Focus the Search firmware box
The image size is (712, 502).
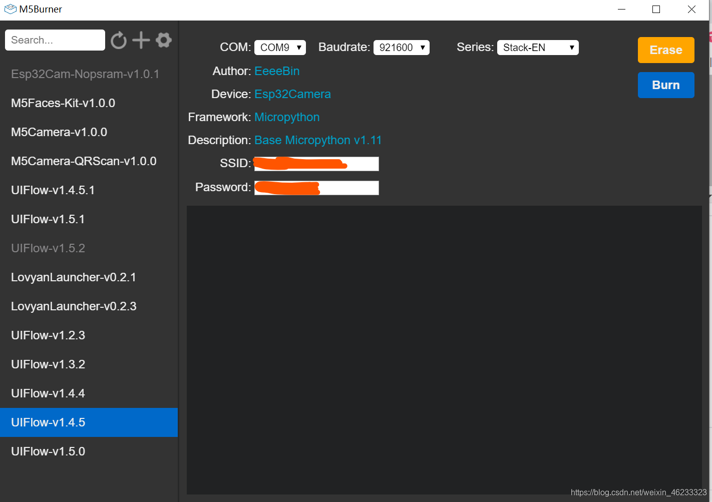coord(55,40)
